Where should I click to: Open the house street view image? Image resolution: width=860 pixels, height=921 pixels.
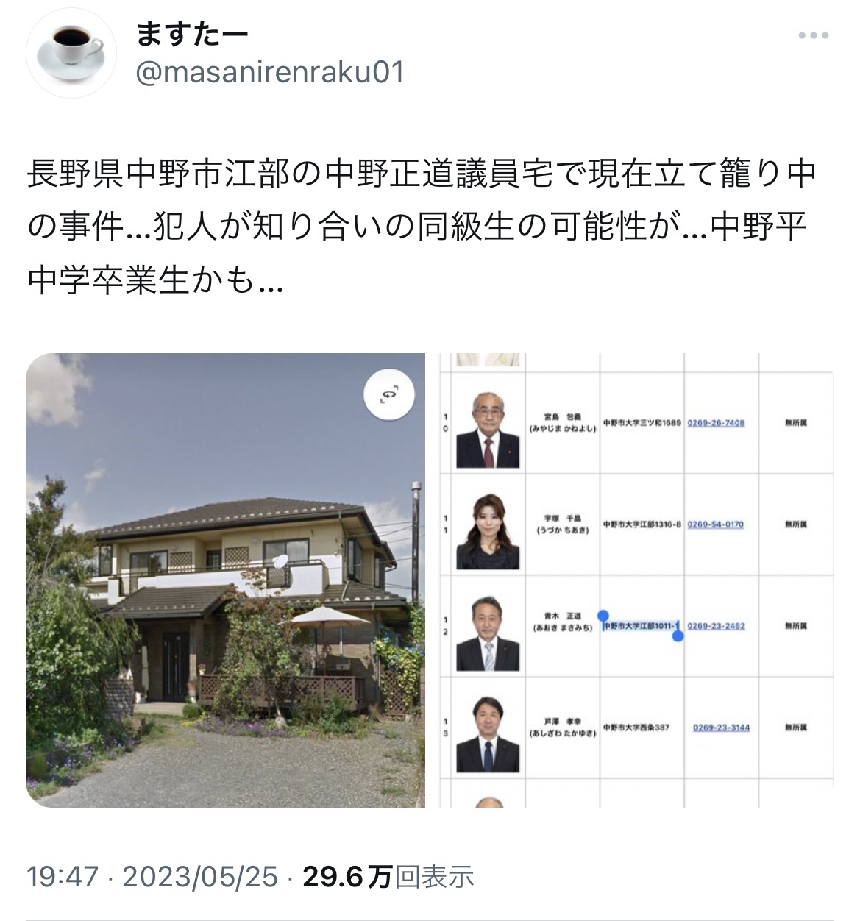point(225,580)
